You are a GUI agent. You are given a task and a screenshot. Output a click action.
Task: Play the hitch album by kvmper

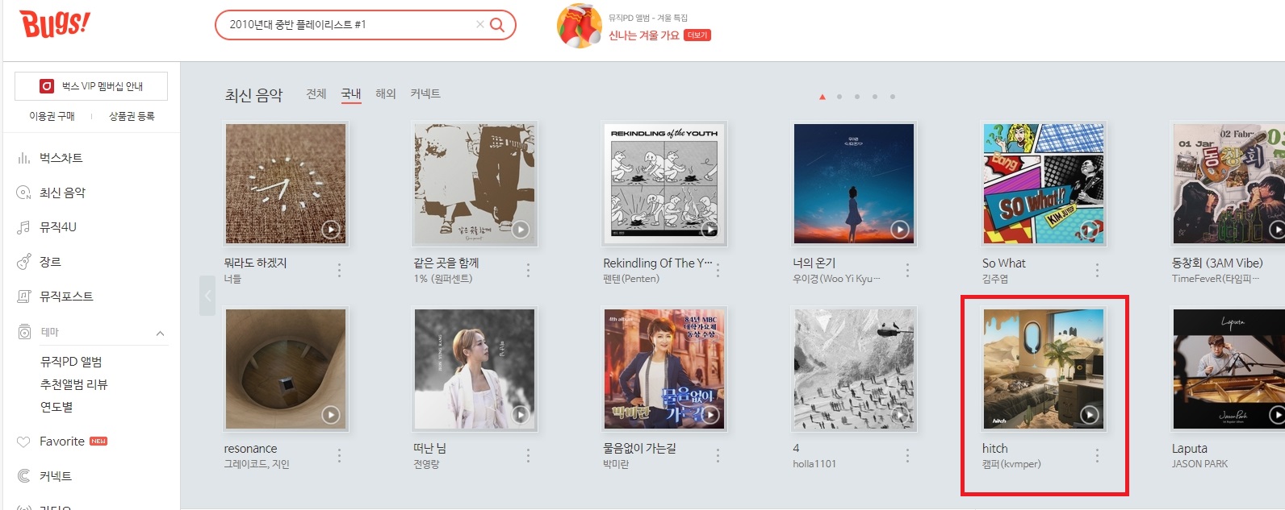tap(1090, 415)
